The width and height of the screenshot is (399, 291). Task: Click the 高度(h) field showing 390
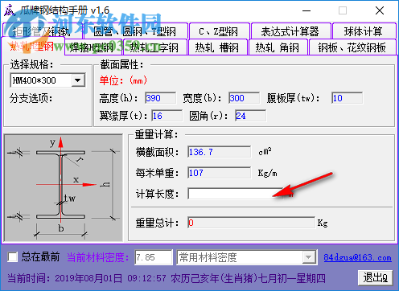click(x=160, y=98)
